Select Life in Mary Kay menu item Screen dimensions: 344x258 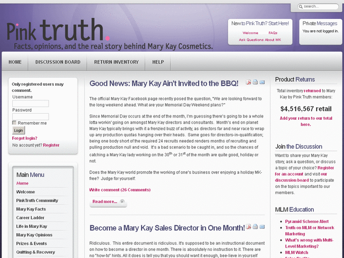pyautogui.click(x=32, y=226)
